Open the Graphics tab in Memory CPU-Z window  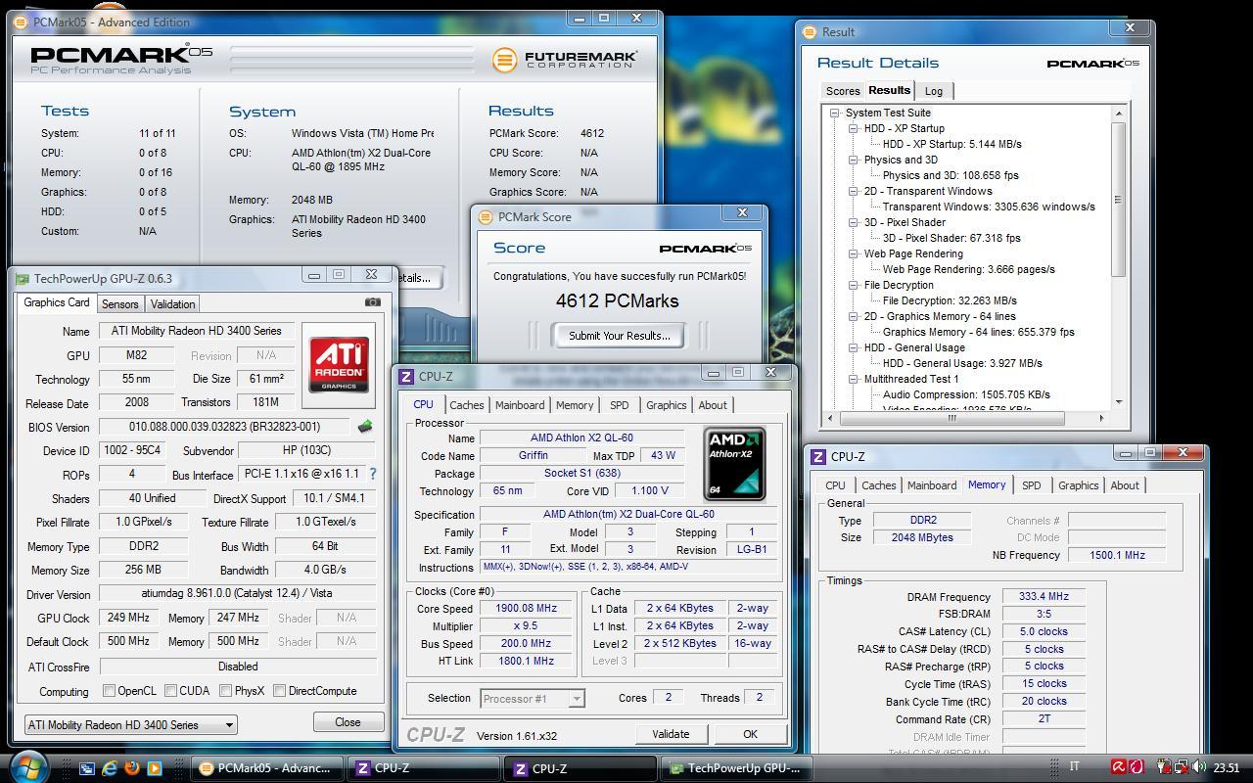pyautogui.click(x=1078, y=485)
